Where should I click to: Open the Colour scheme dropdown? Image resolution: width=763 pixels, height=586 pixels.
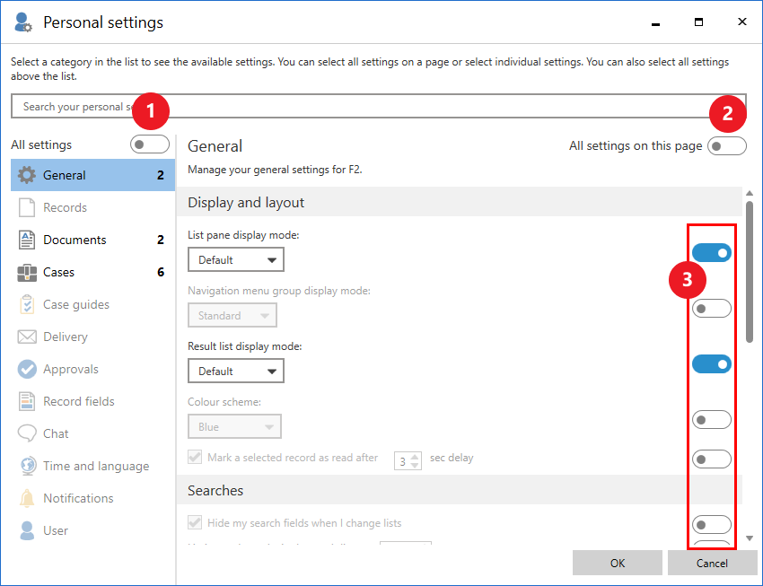(234, 427)
